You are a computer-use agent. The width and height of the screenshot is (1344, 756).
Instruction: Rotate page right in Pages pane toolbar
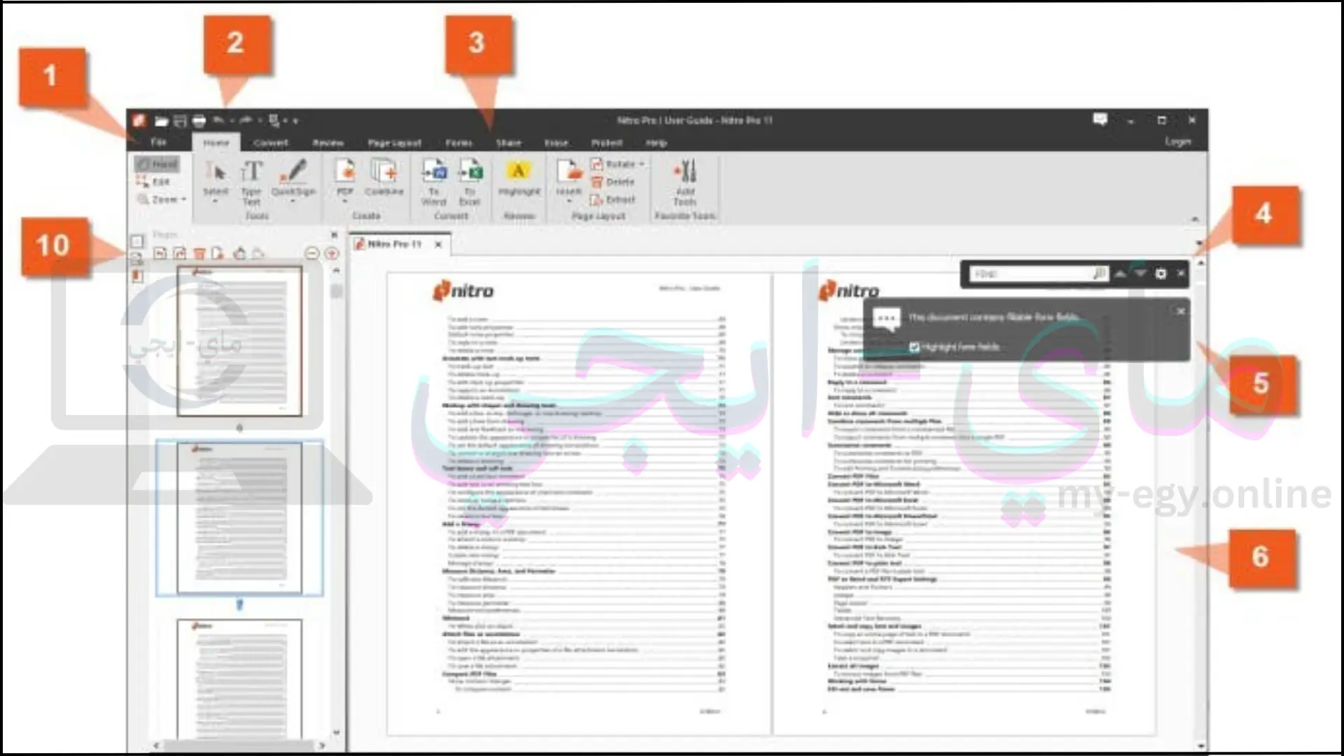[180, 253]
